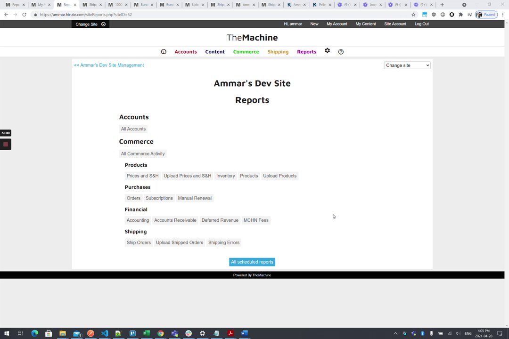Open the Reports menu
Viewport: 509px width, 339px height.
point(307,52)
